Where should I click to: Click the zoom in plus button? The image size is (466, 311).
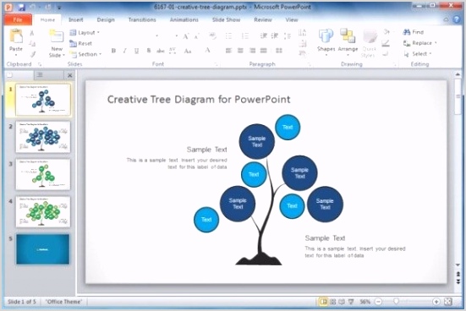pyautogui.click(x=436, y=302)
